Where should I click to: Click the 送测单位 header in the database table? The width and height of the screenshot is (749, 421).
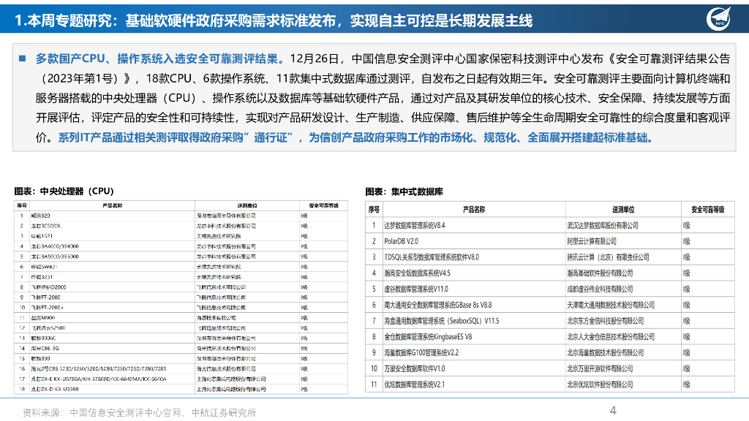click(x=623, y=210)
